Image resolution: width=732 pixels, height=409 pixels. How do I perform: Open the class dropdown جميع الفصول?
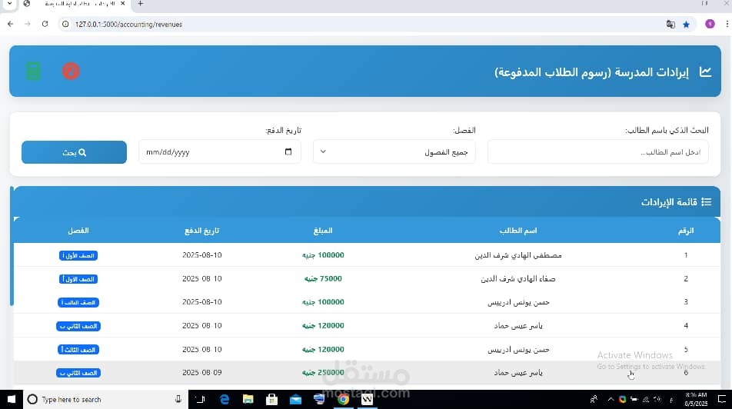pyautogui.click(x=394, y=151)
